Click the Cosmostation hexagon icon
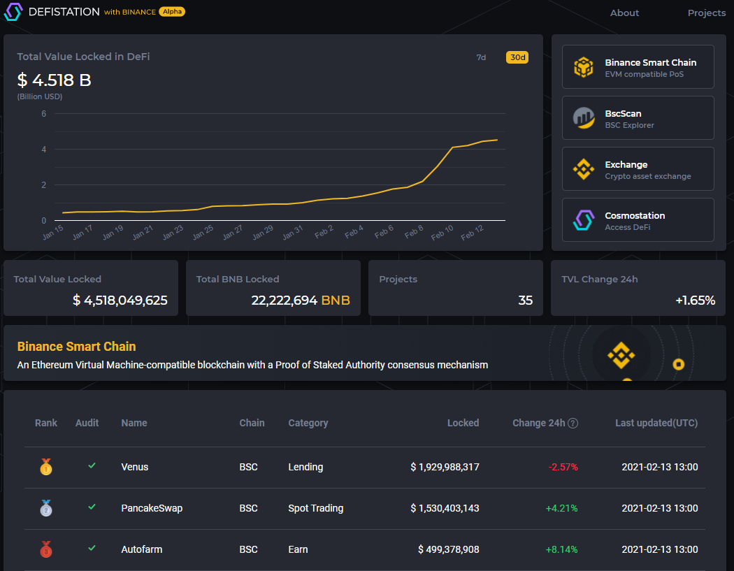Image resolution: width=734 pixels, height=571 pixels. pos(584,220)
